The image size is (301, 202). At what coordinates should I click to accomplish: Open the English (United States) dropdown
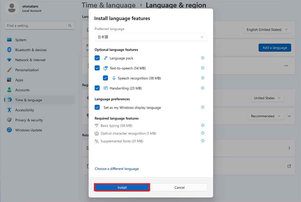click(267, 30)
